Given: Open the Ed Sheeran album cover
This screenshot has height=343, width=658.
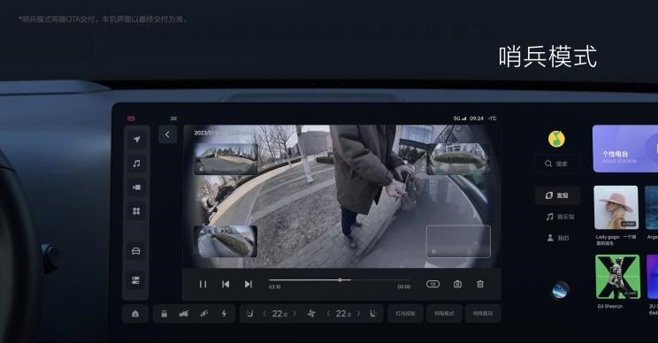Looking at the screenshot, I should click(617, 277).
